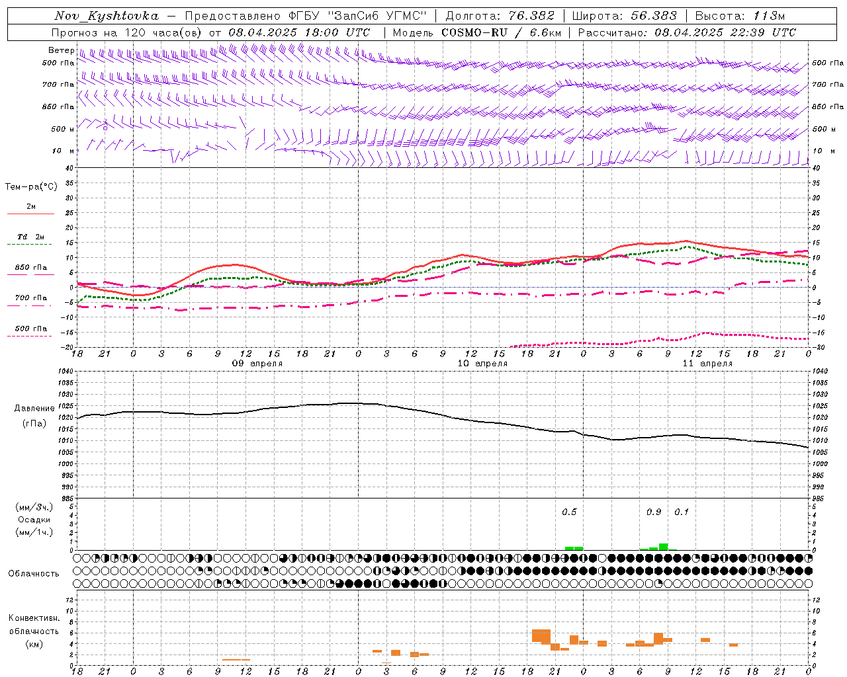This screenshot has width=847, height=677.
Task: Click the (мм/1ч.) precipitation unit label
Action: pos(34,532)
